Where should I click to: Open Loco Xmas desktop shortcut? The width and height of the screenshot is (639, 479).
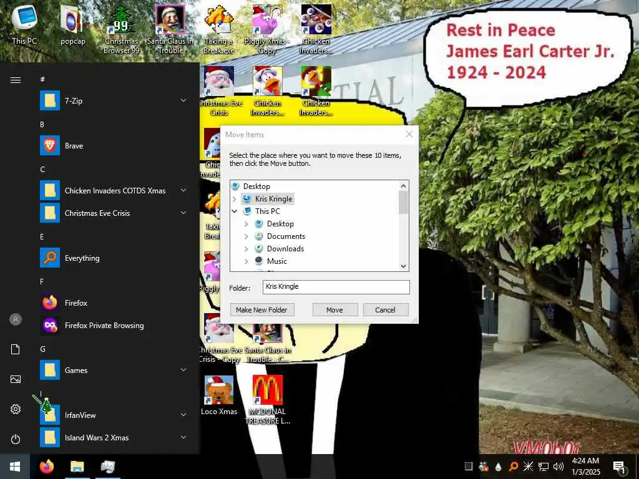tap(219, 395)
